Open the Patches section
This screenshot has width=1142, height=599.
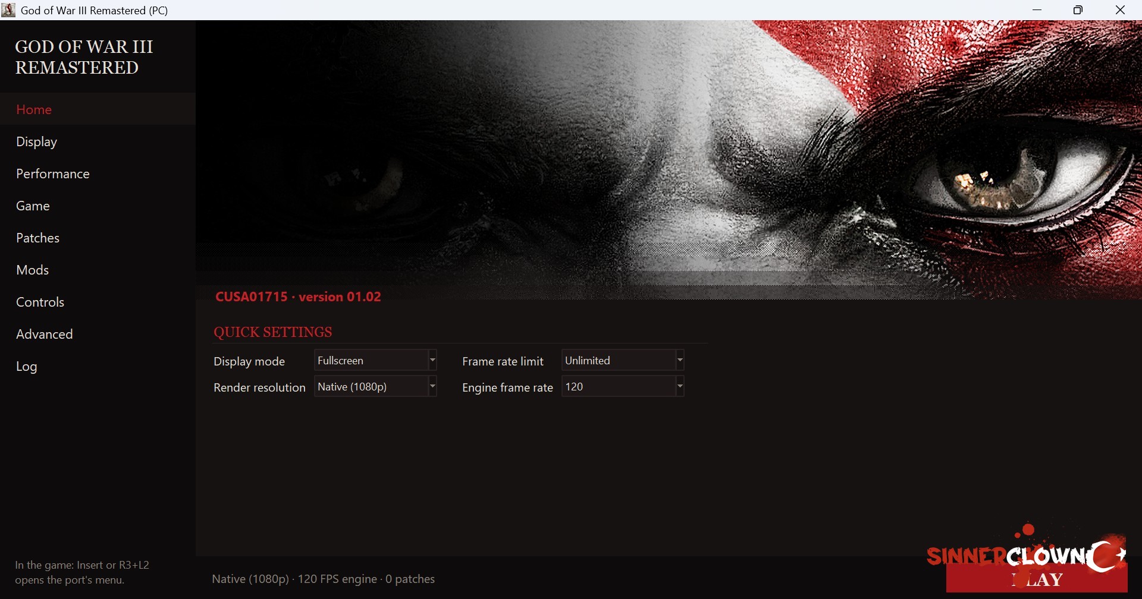(x=98, y=238)
